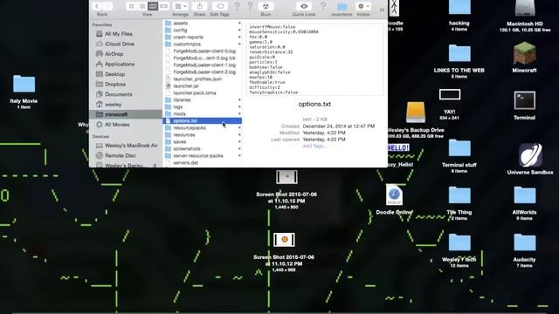Expand the mods folder arrow
The height and width of the screenshot is (314, 559).
tap(239, 114)
